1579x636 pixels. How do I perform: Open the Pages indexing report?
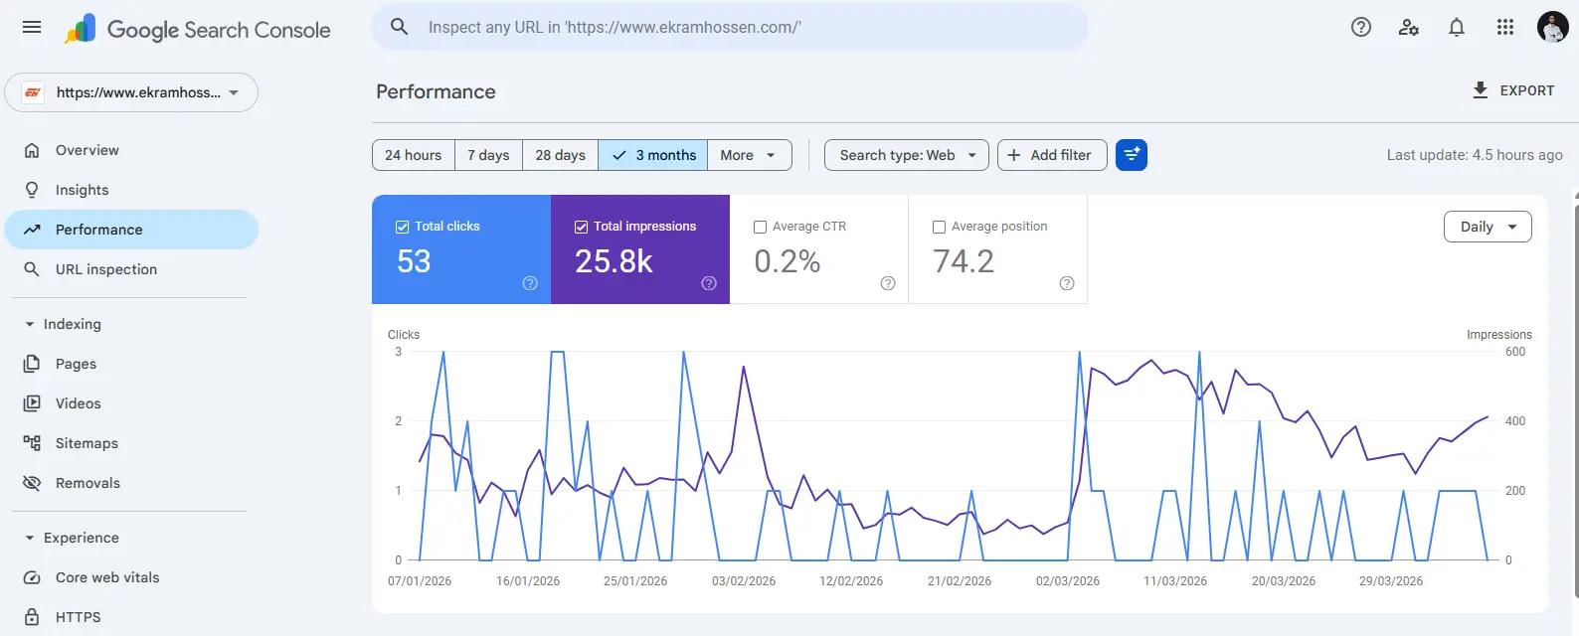point(131,364)
